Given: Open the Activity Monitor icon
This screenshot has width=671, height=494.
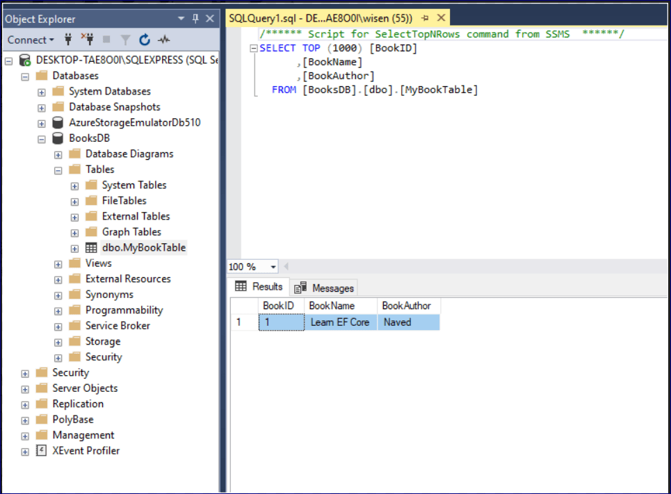Looking at the screenshot, I should click(164, 40).
